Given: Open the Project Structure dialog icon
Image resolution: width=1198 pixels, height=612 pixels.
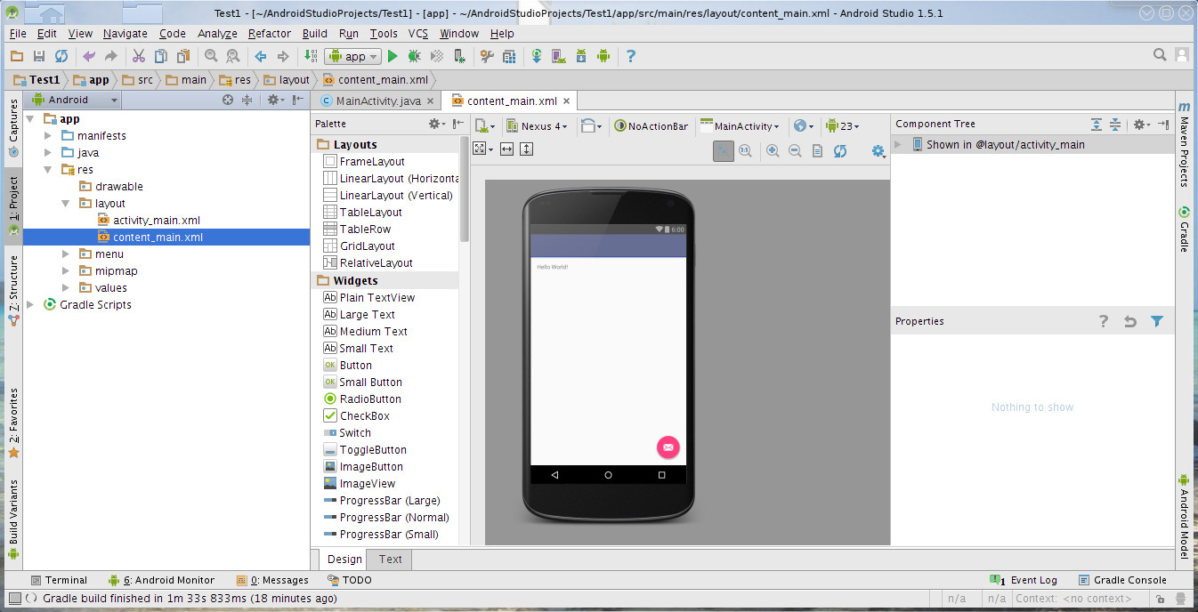Looking at the screenshot, I should 509,56.
